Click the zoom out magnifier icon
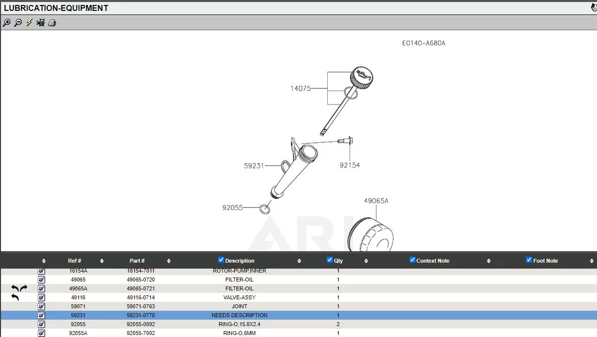Image resolution: width=597 pixels, height=337 pixels. pos(18,23)
